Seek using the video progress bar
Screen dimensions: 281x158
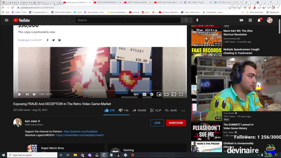(100, 90)
